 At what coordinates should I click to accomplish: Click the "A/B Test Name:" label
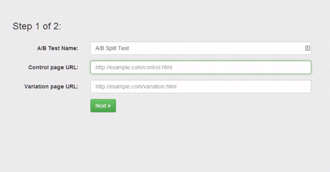(x=58, y=48)
